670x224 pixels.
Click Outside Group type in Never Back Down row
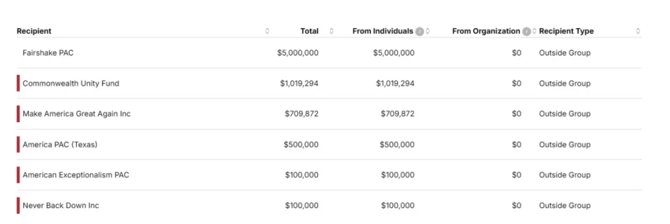[565, 205]
